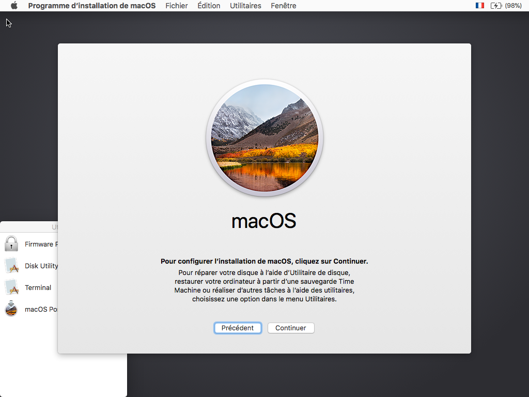Click the battery status icon
Viewport: 529px width, 397px height.
[x=496, y=6]
